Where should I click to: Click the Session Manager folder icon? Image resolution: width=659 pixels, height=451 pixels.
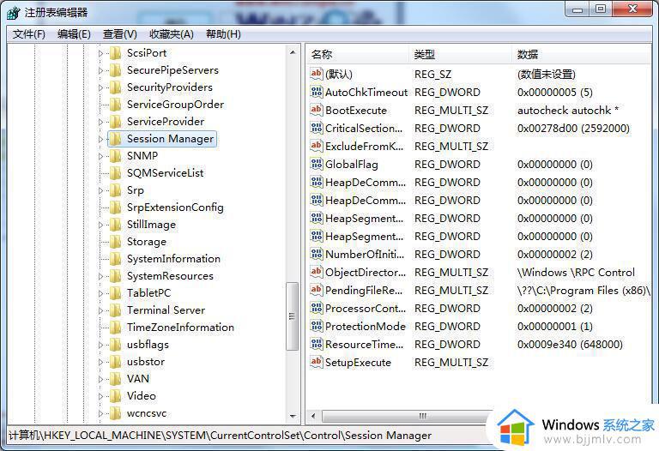point(115,139)
